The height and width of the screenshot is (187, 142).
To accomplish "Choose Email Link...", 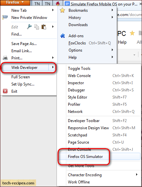I will [28, 51].
